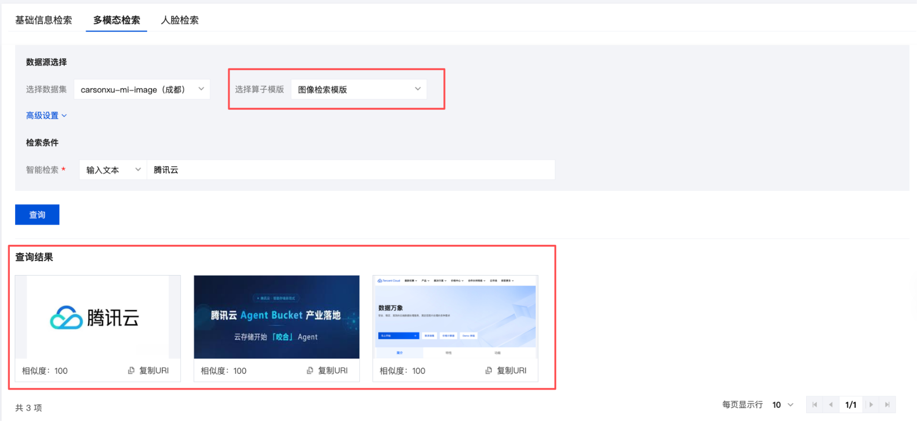917x421 pixels.
Task: Open the 腾讯云 logo result thumbnail
Action: point(98,317)
